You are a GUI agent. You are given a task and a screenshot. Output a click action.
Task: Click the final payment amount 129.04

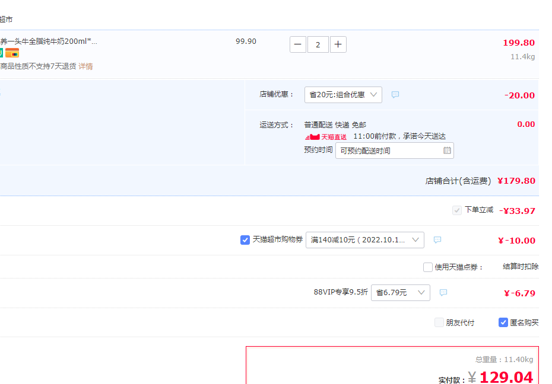(506, 377)
